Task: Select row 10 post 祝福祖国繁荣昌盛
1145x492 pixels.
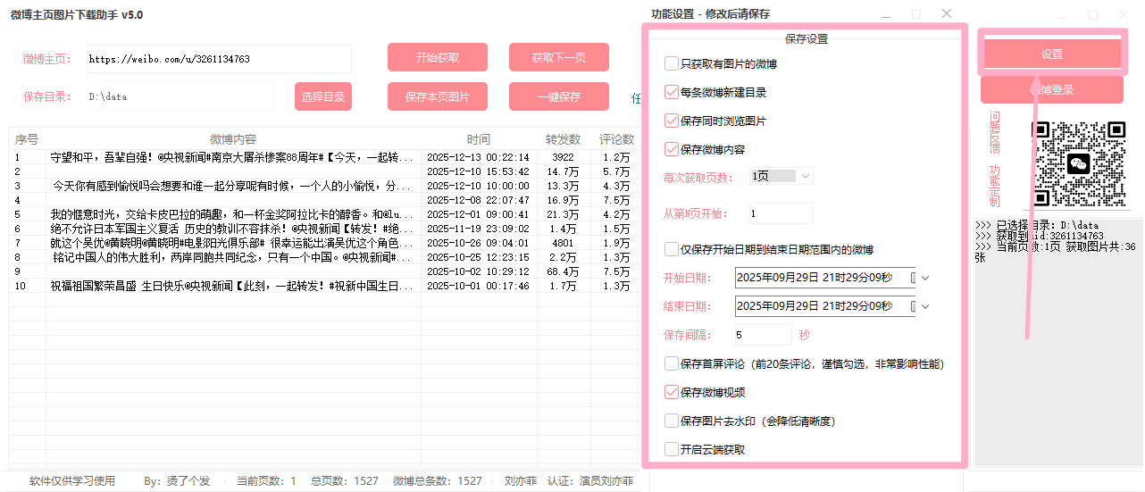Action: (233, 286)
